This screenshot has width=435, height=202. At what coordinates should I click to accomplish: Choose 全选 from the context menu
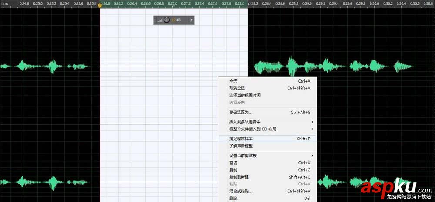268,81
